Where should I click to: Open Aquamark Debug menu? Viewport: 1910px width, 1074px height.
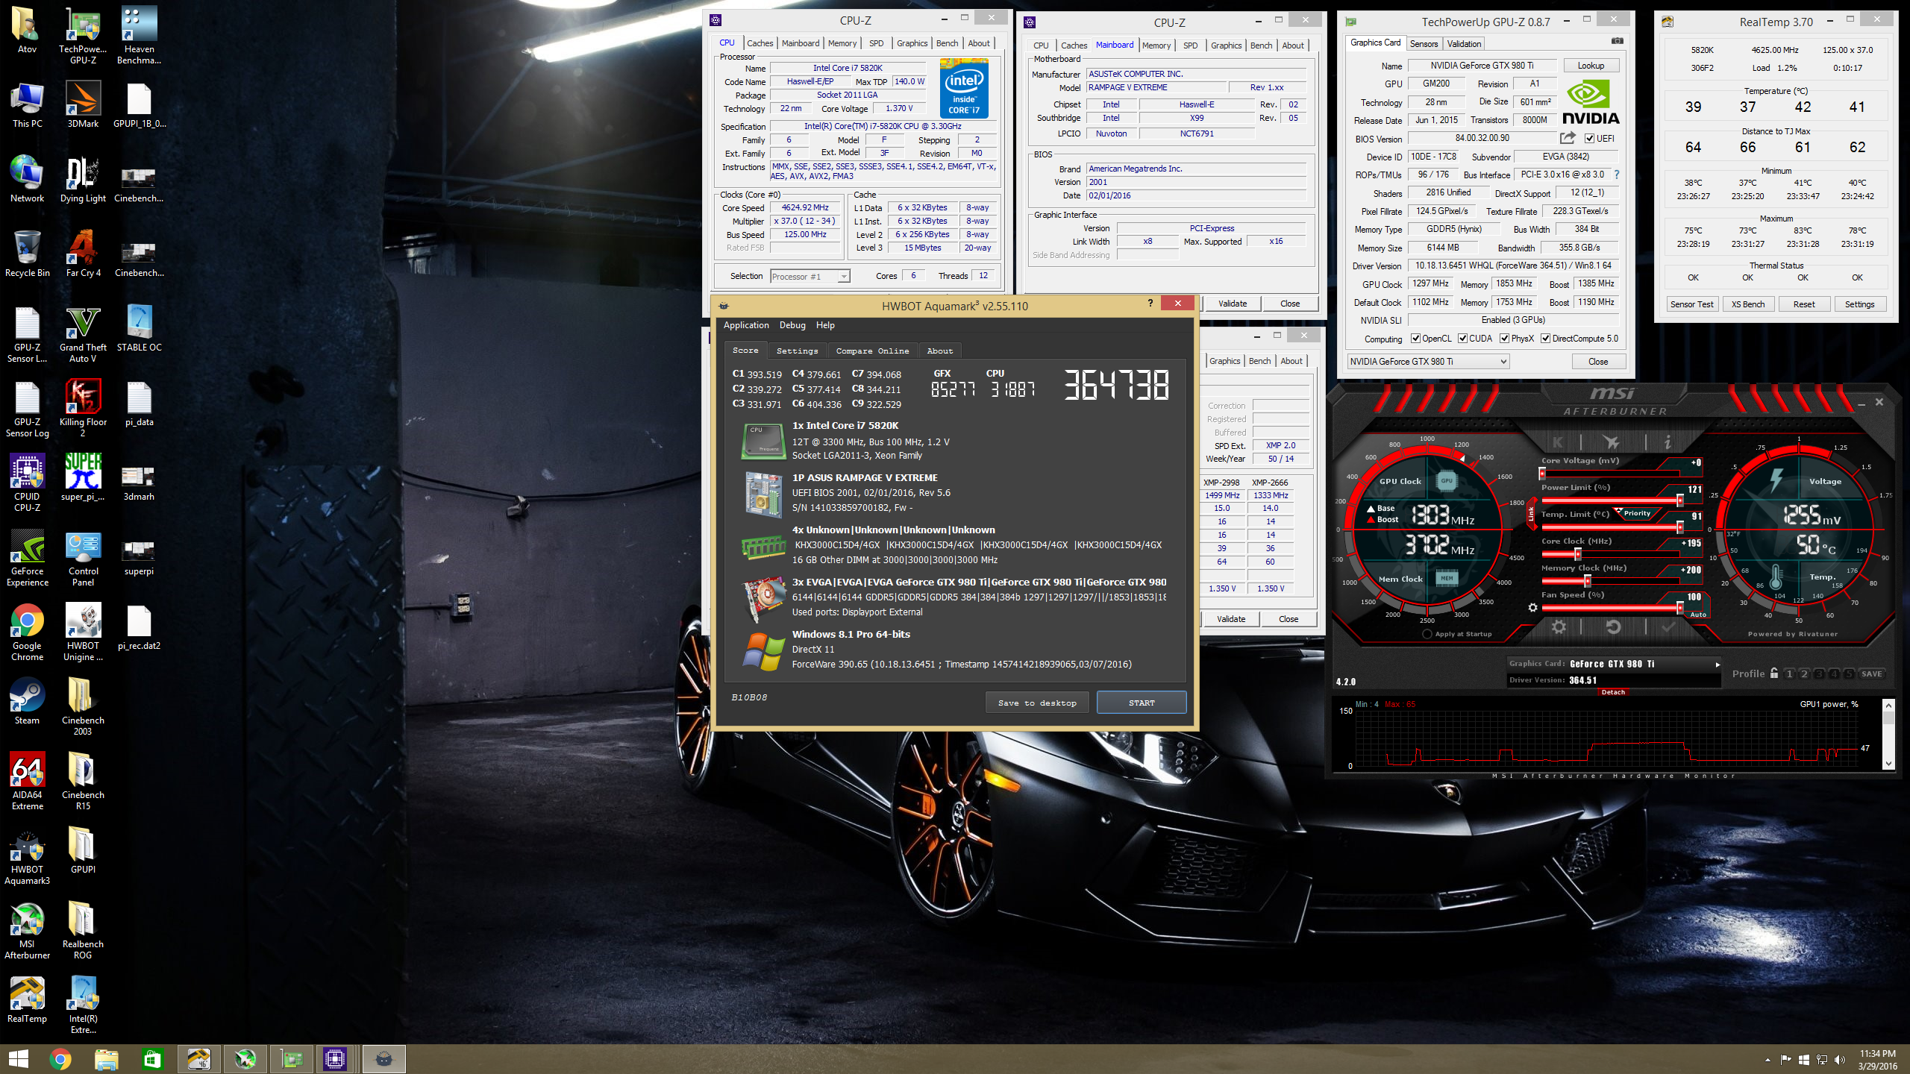tap(792, 325)
